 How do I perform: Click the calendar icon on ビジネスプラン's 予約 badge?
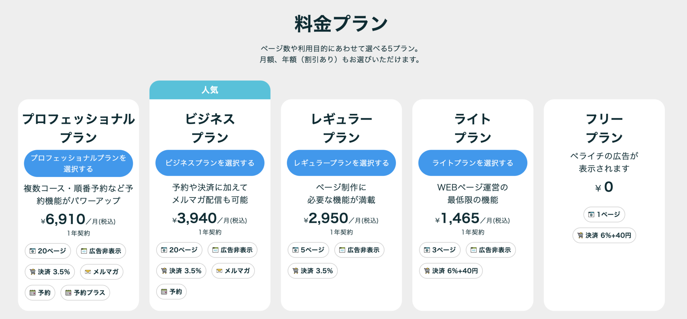164,292
